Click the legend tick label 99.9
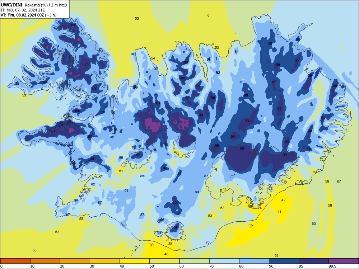359x269 pixels. click(332, 266)
